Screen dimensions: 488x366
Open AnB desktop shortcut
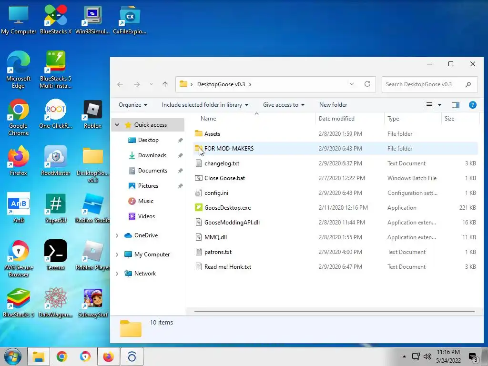pyautogui.click(x=19, y=208)
